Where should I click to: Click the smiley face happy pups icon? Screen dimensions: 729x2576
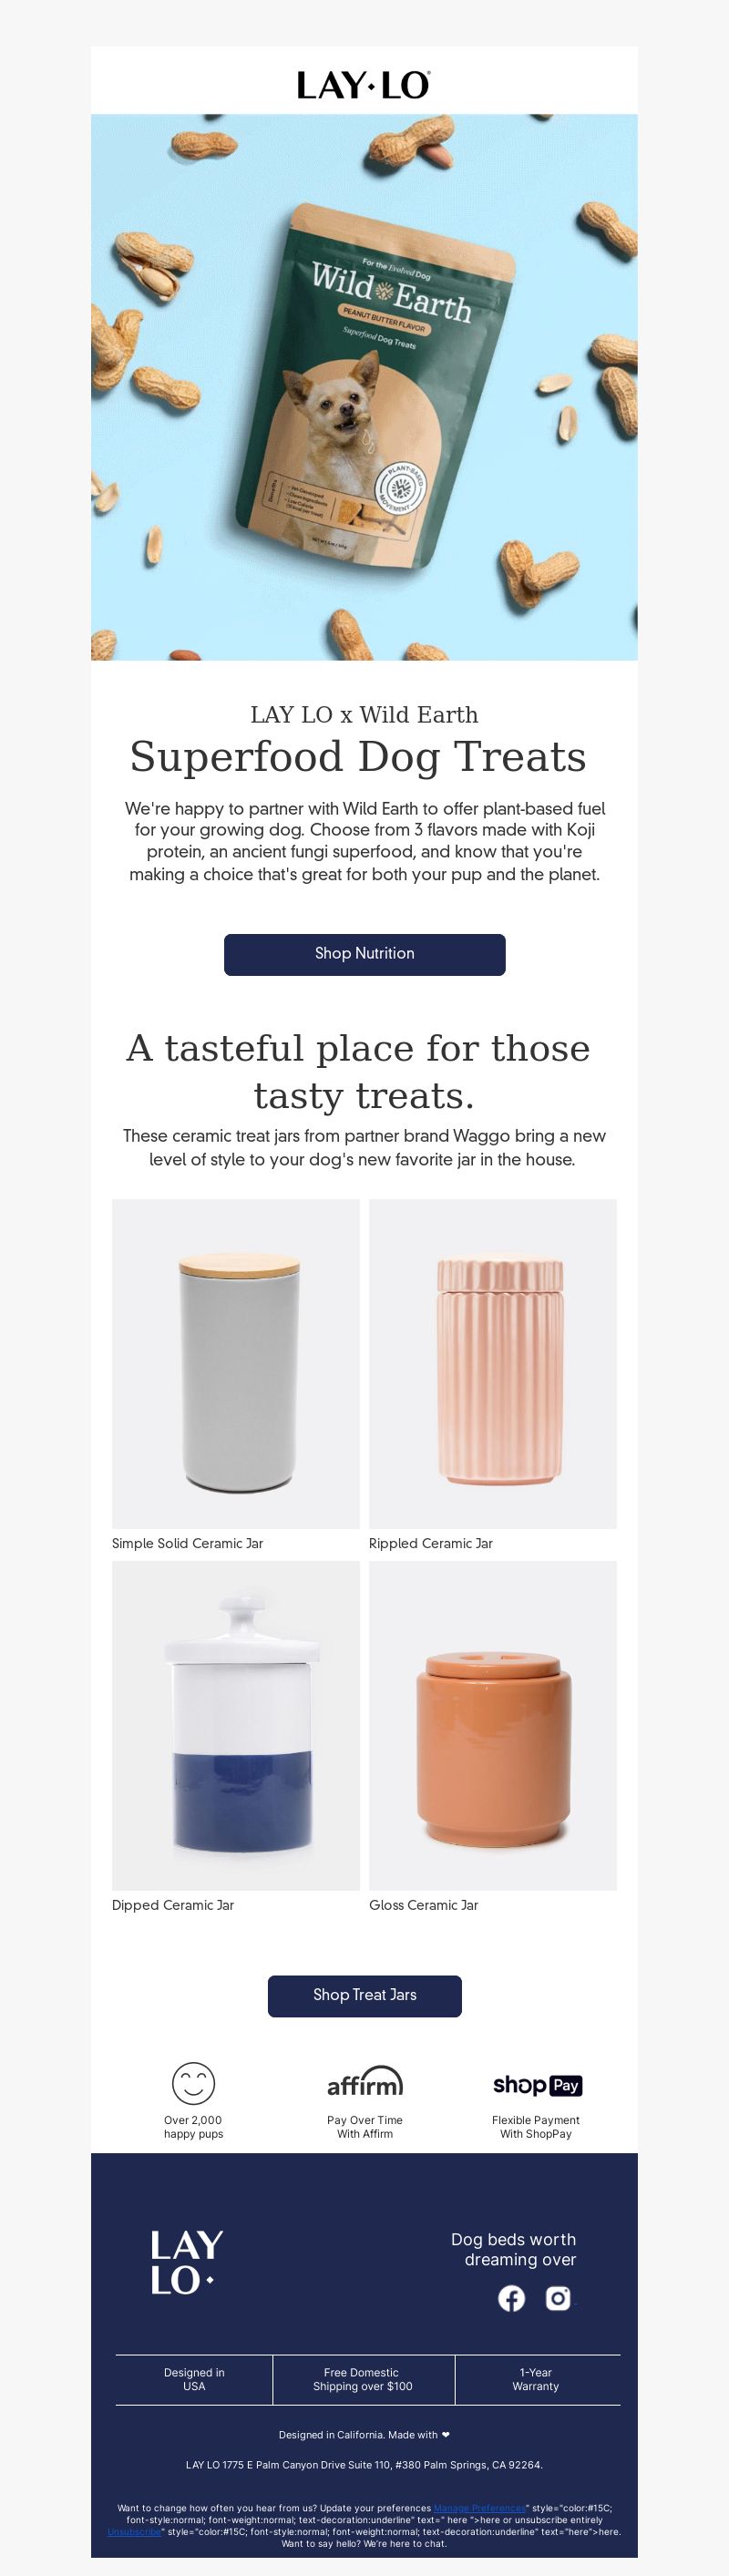pos(193,2083)
